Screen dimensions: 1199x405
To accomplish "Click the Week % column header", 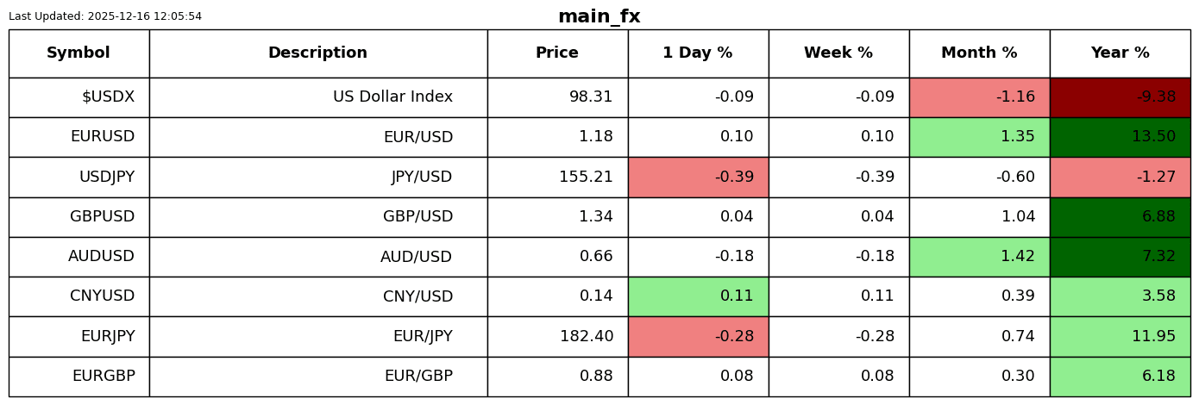I will (838, 53).
